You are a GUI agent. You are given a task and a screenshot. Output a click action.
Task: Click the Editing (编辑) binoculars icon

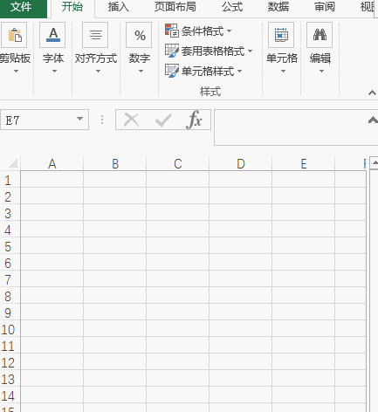pos(320,35)
